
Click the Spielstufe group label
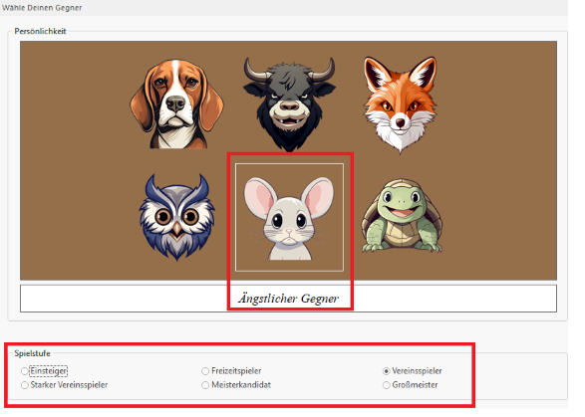point(32,353)
